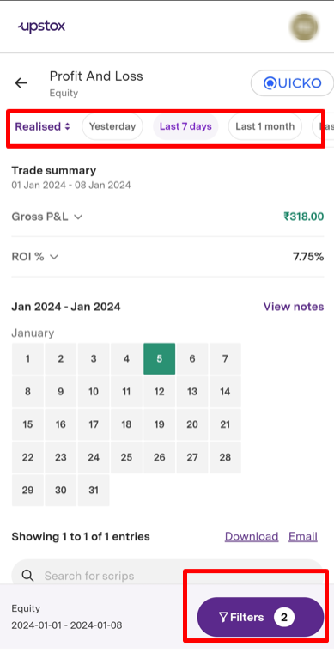Switch the Realised dropdown selector

[42, 126]
